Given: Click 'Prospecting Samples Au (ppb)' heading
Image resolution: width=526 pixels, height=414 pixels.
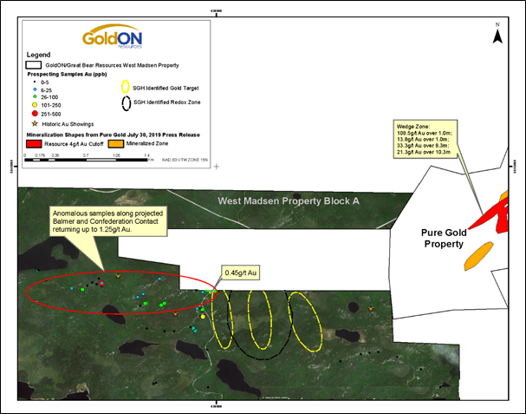Looking at the screenshot, I should 67,75.
